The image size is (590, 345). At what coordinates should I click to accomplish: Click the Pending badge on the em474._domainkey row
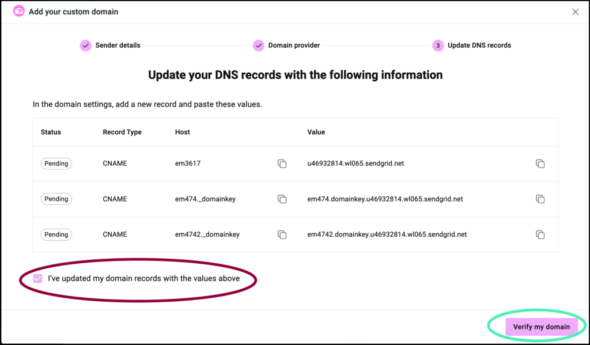56,199
